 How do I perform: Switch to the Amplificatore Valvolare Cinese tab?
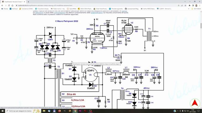coord(13,2)
